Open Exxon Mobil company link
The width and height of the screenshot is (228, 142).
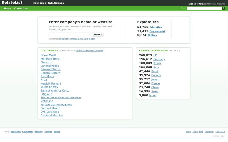pos(48,55)
